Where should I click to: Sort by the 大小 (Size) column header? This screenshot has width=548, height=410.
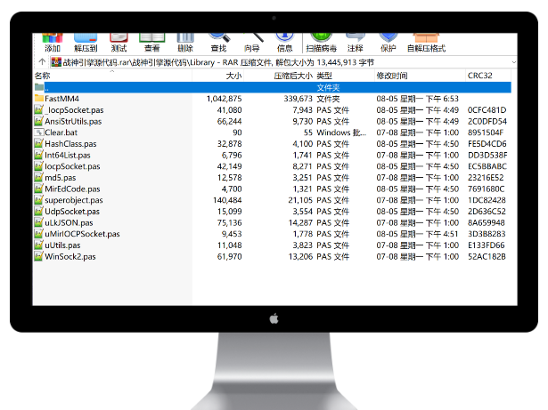coord(233,76)
